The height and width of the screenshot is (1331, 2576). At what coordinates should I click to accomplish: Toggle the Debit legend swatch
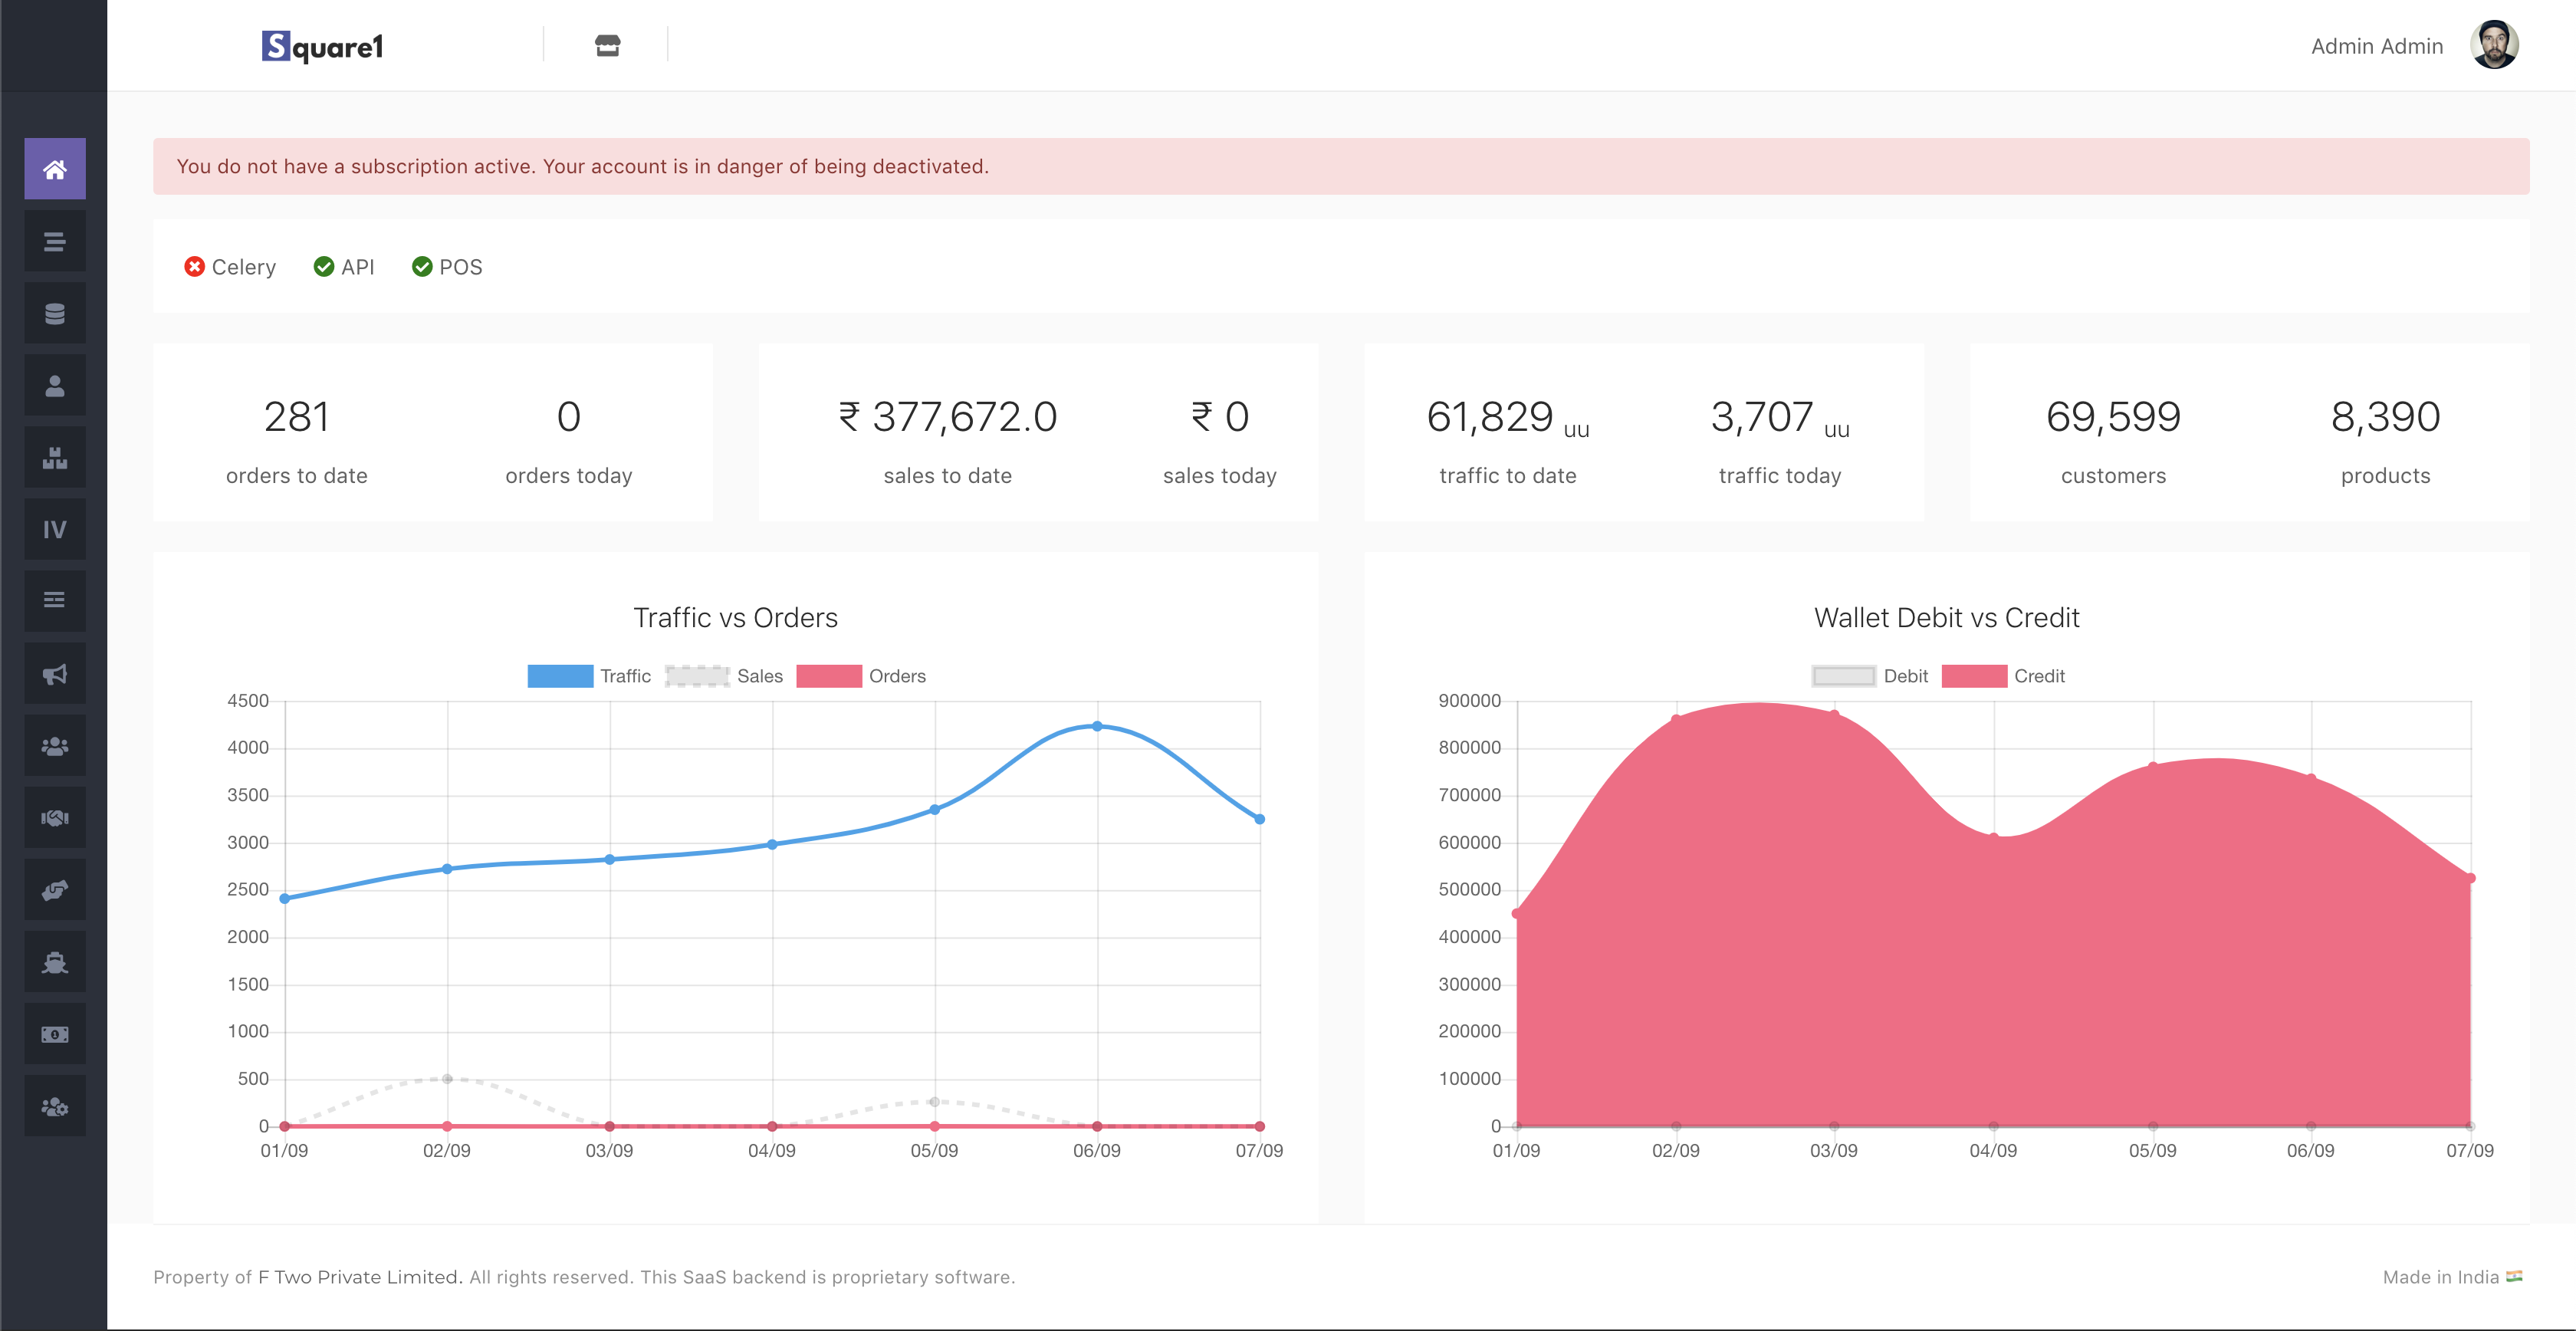1843,676
